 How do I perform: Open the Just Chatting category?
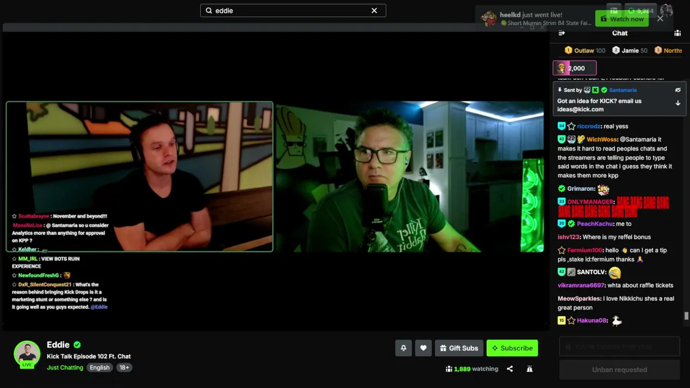click(x=65, y=368)
